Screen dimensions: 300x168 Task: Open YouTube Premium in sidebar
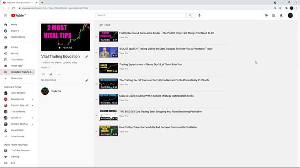point(17,150)
